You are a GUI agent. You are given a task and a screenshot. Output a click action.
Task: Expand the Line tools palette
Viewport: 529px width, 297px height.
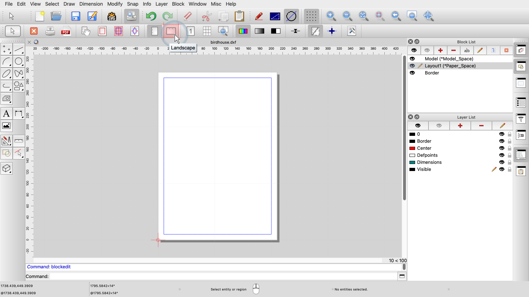click(x=19, y=49)
